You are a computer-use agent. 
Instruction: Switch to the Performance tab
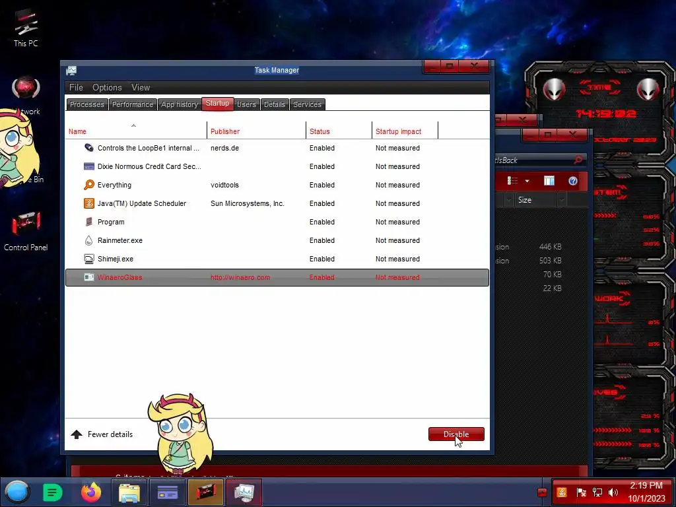[132, 104]
